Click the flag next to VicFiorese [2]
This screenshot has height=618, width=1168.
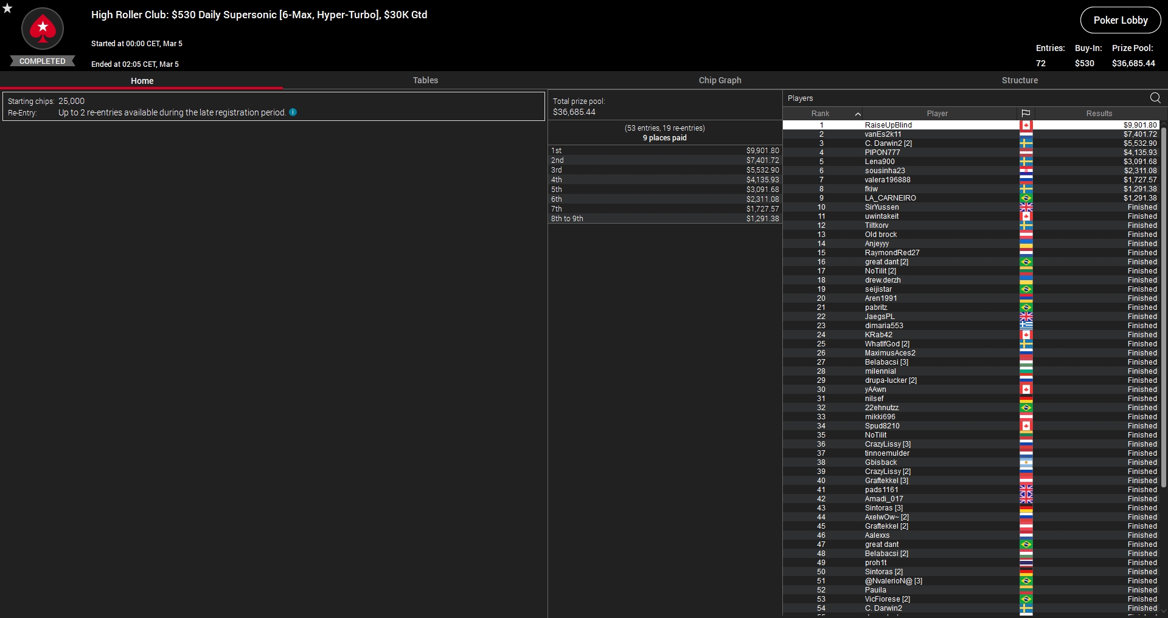(1026, 599)
